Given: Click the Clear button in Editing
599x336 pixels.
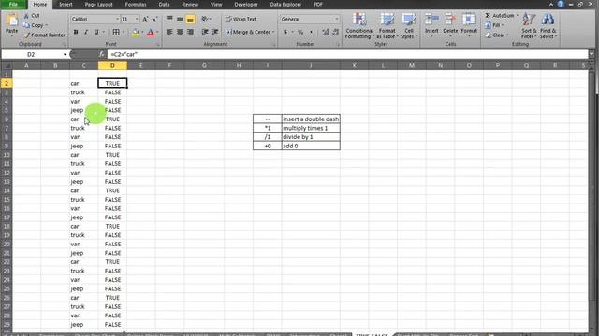Looking at the screenshot, I should pos(496,35).
